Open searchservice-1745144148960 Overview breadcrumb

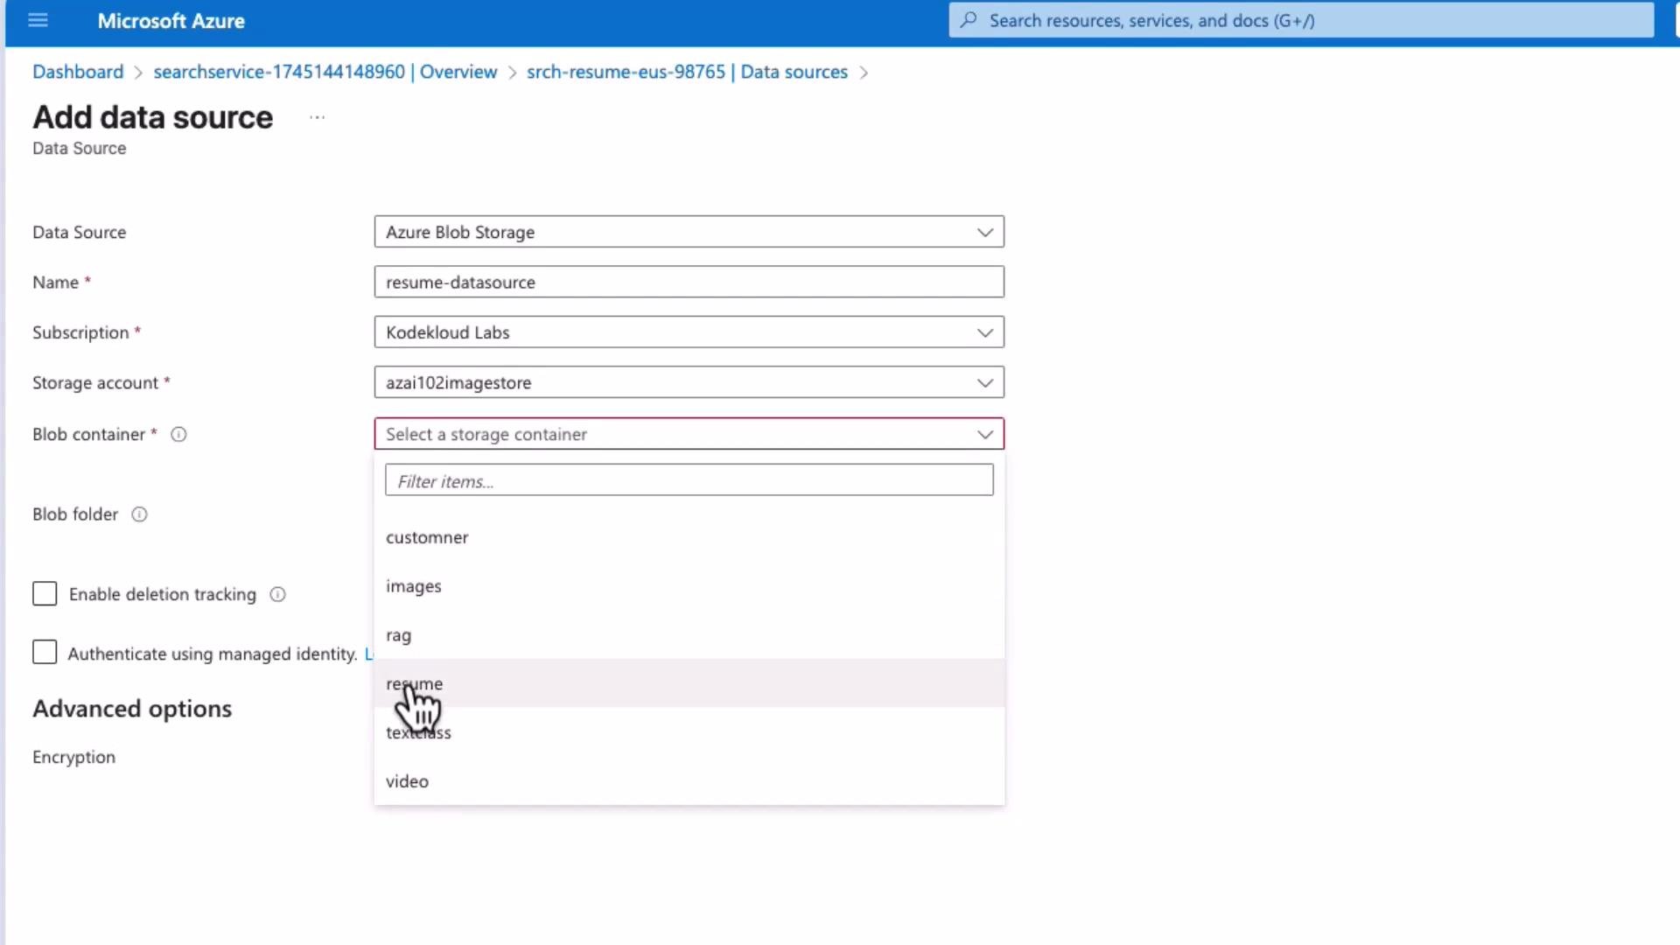click(325, 72)
